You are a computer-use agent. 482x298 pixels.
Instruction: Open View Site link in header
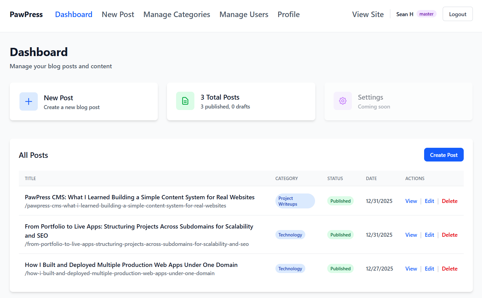coord(368,14)
